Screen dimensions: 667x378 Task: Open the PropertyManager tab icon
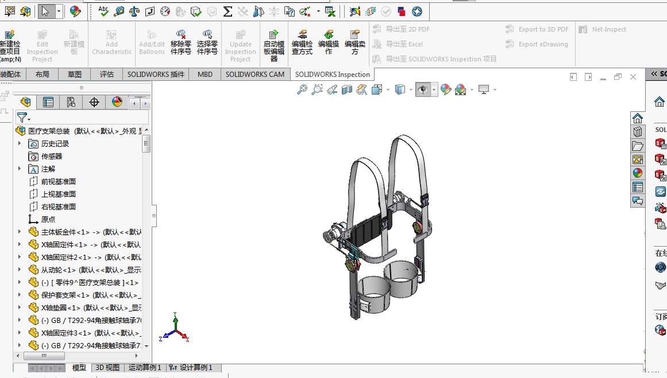coord(48,102)
